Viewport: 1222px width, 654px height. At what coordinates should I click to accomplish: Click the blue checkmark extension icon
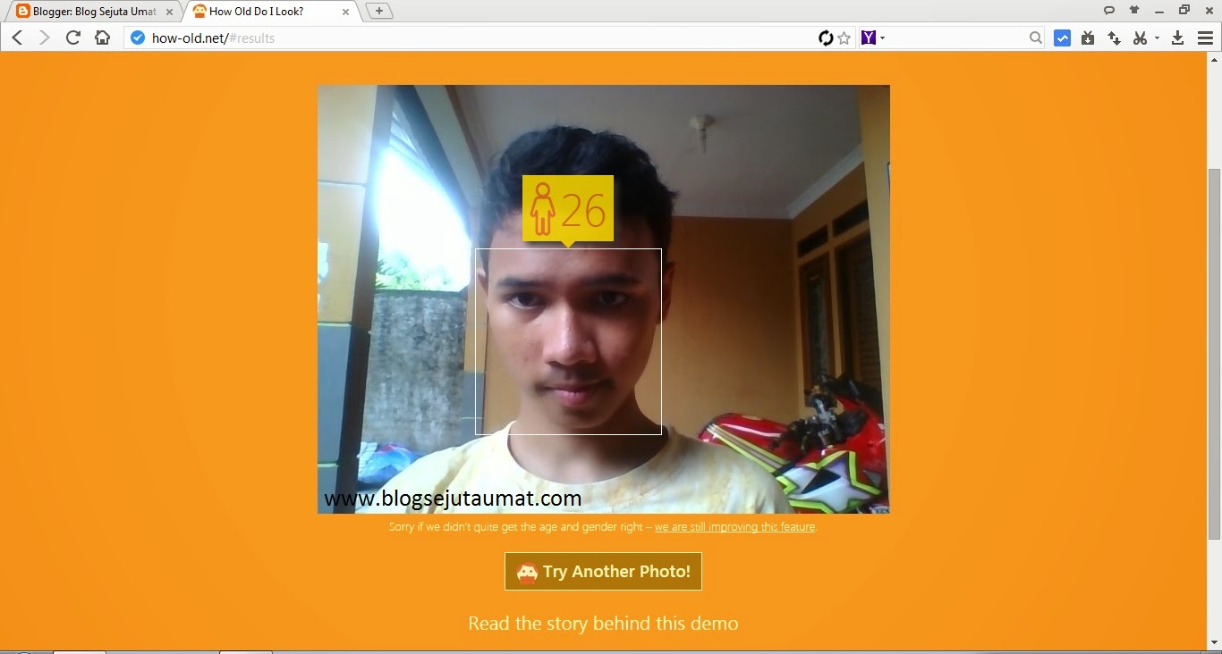point(1062,38)
